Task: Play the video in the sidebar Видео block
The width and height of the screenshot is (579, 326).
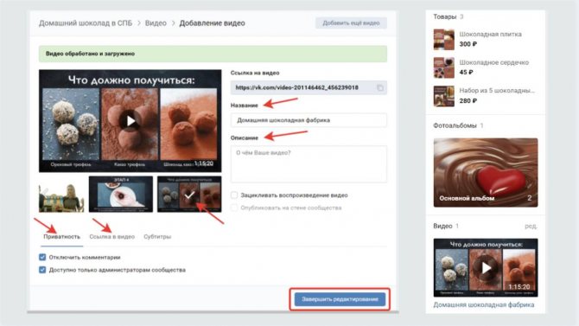Action: (486, 267)
